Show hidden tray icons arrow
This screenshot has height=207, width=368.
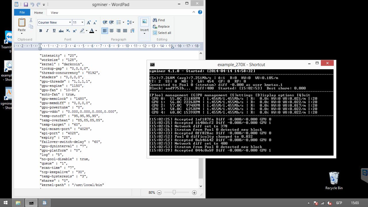(308, 203)
